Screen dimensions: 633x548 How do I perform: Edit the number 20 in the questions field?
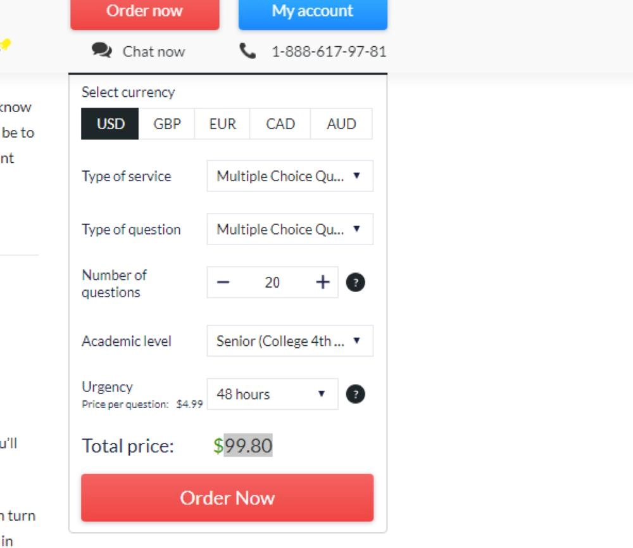pos(272,282)
